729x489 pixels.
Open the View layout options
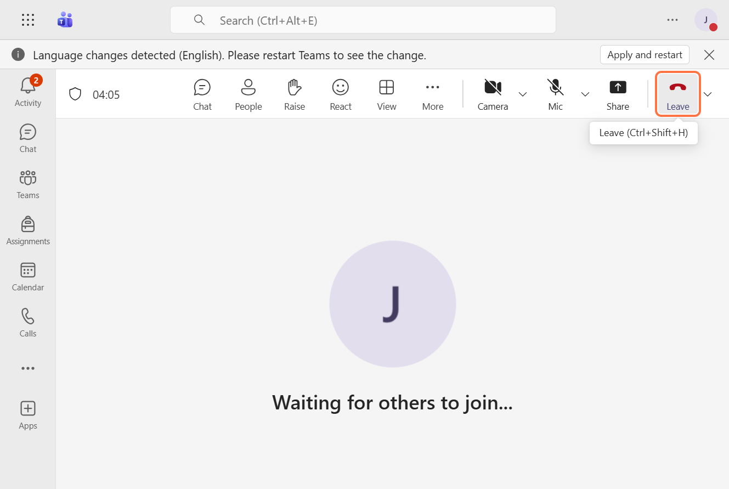coord(386,94)
